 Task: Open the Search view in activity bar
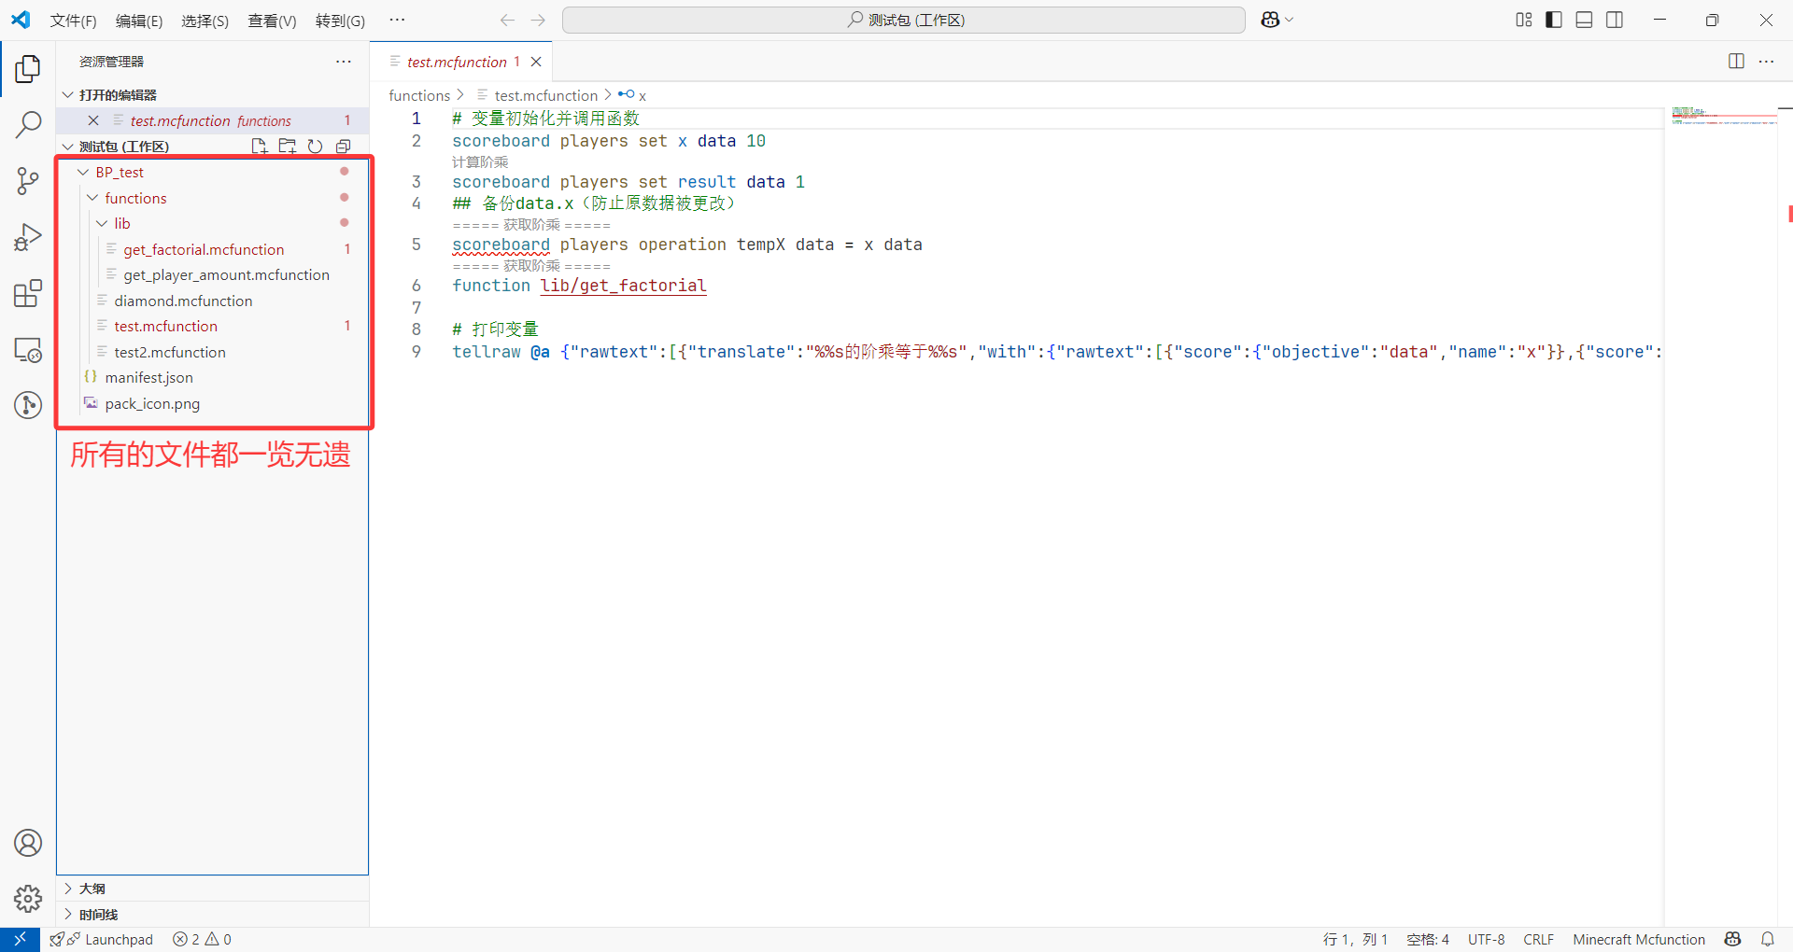28,124
